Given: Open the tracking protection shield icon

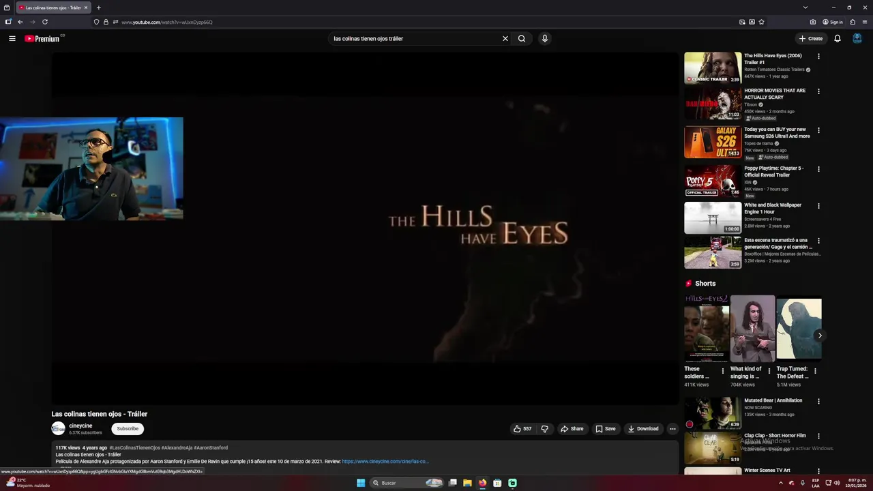Looking at the screenshot, I should pyautogui.click(x=96, y=22).
